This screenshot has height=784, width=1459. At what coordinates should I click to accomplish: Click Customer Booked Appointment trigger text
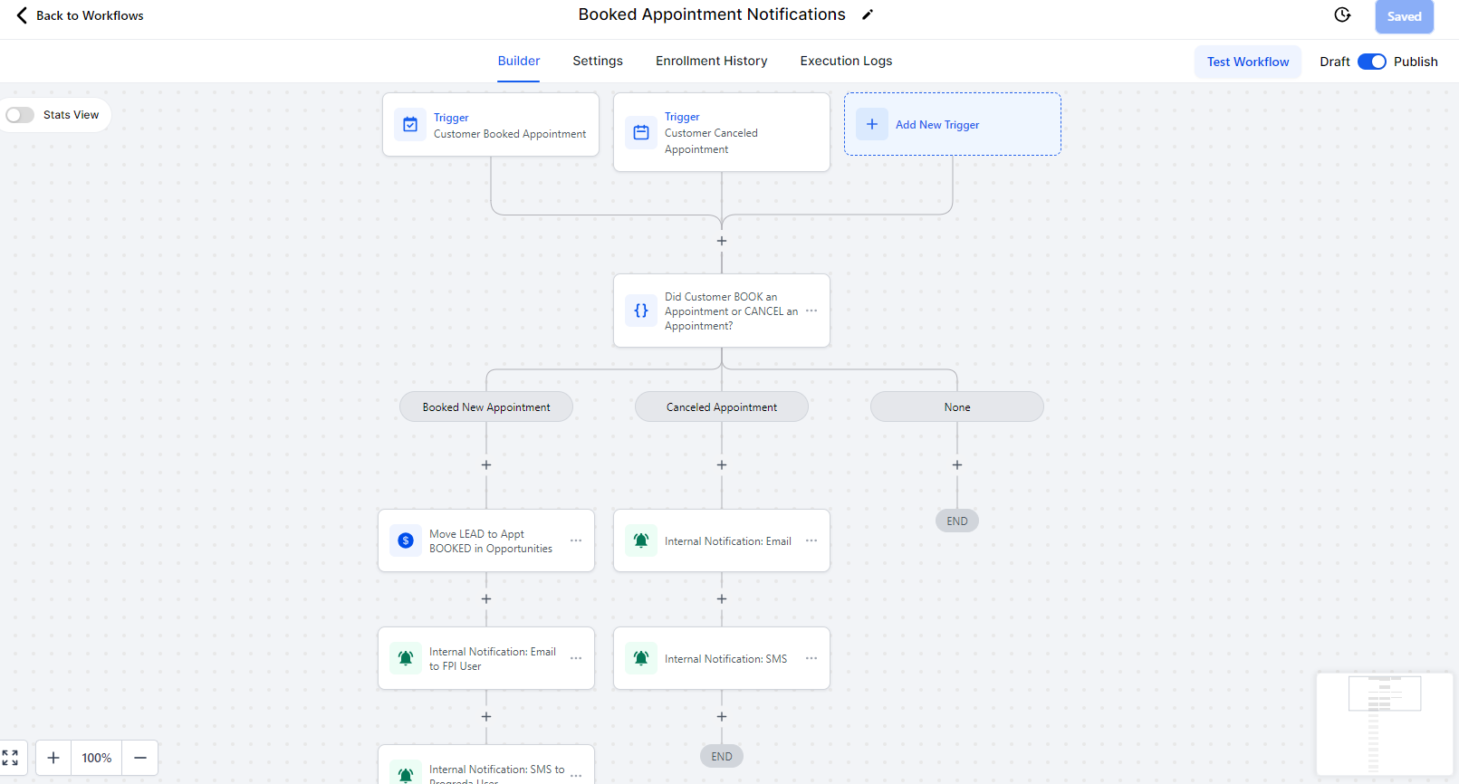[x=510, y=134]
